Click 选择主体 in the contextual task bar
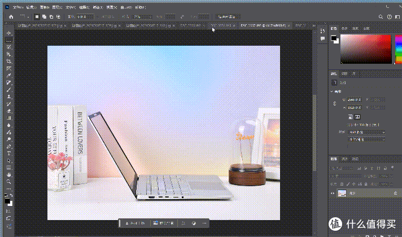Viewport: 402px width, 237px height. (135, 223)
